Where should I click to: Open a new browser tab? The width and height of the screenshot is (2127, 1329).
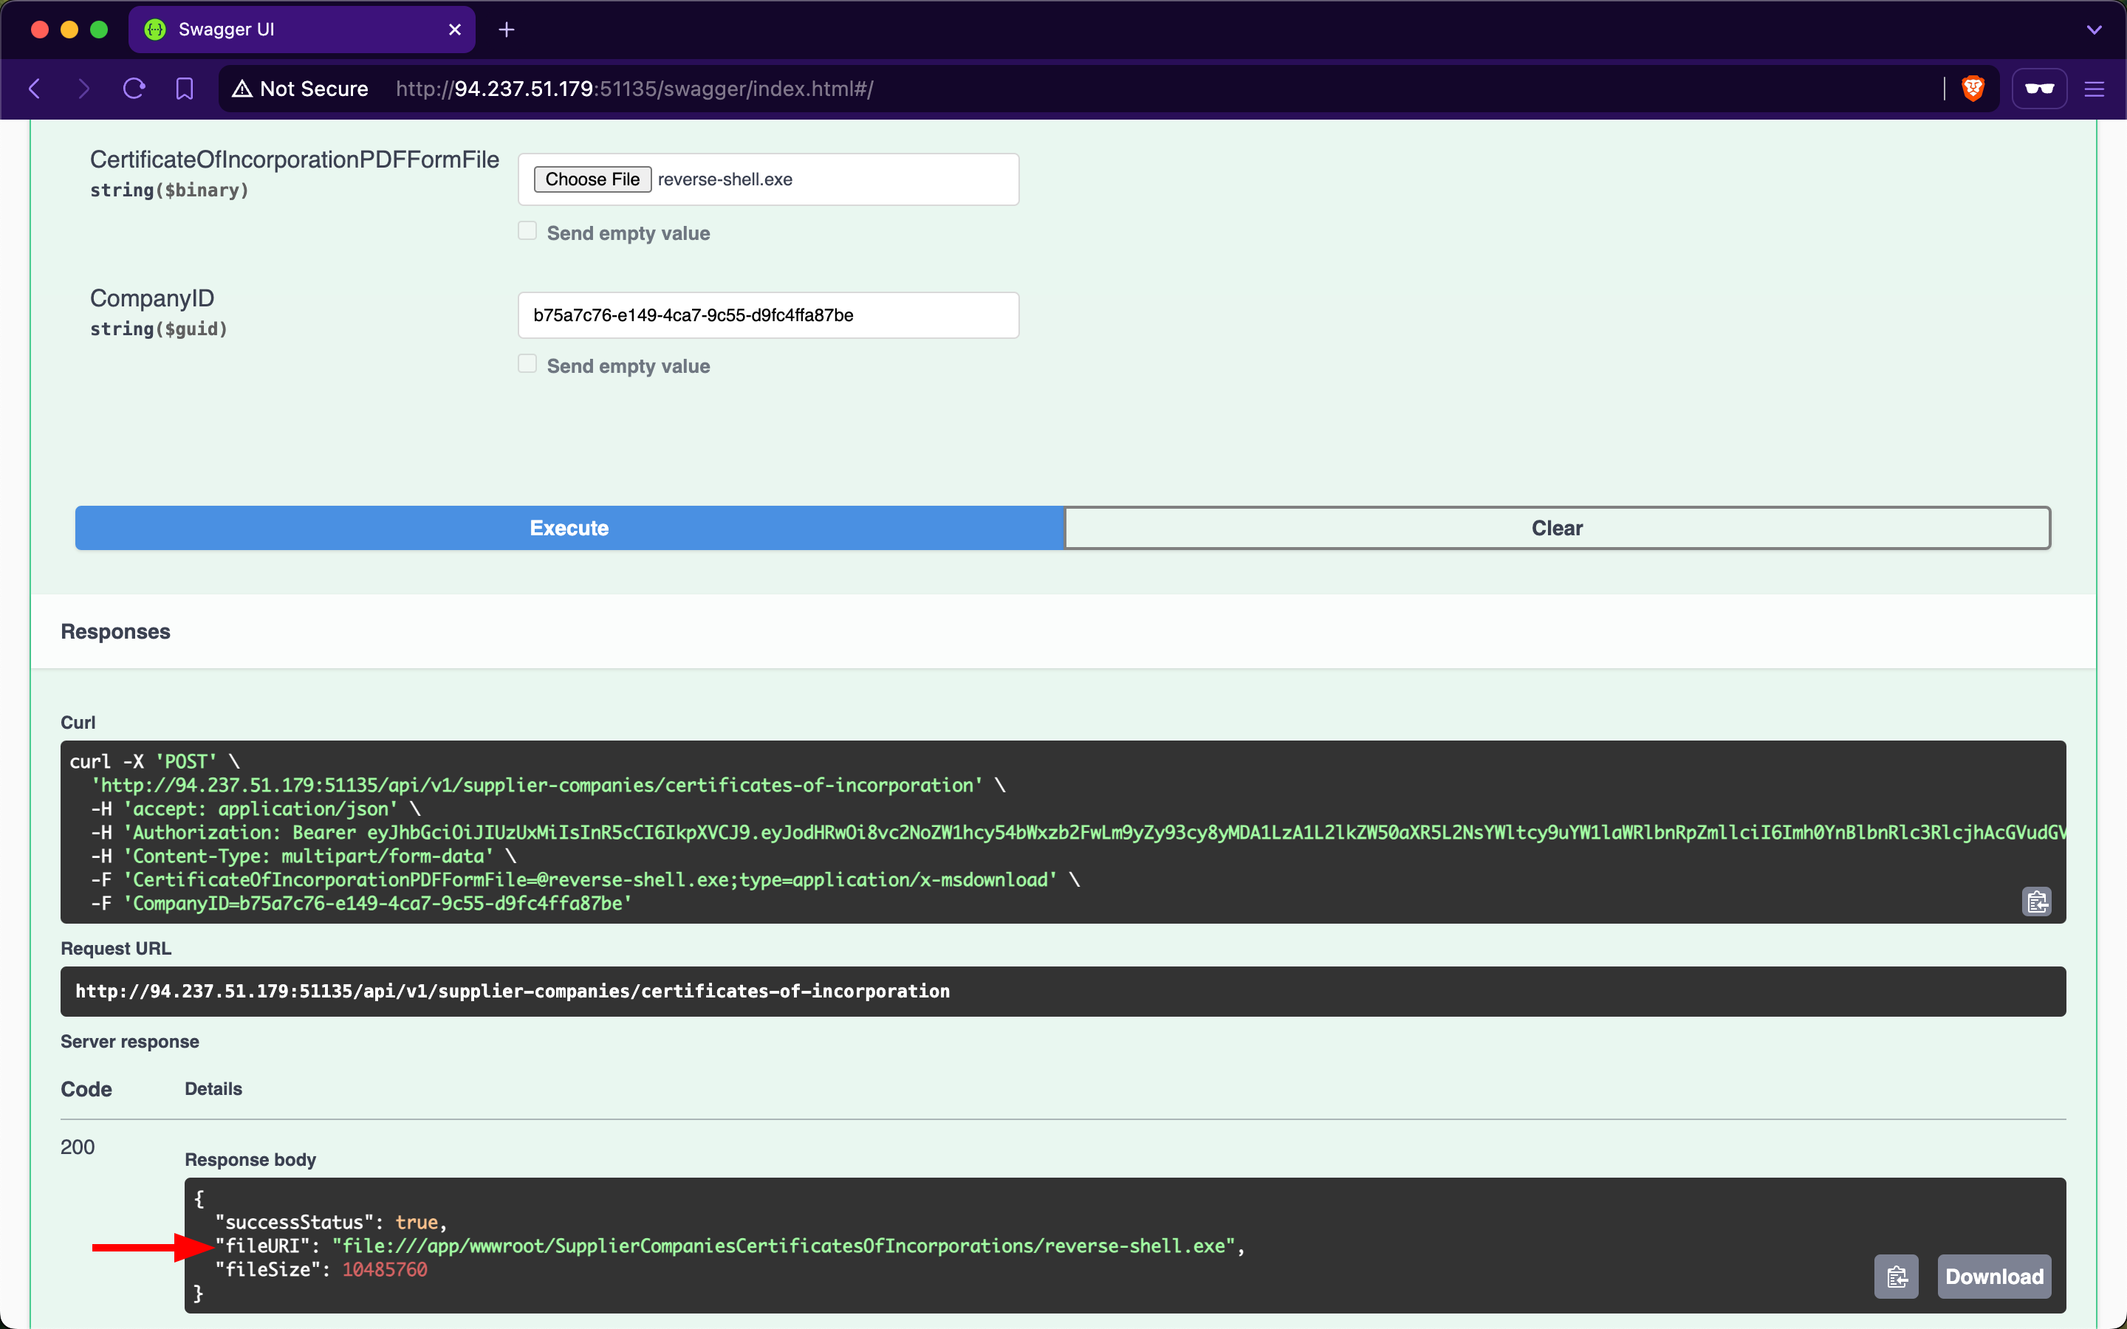pyautogui.click(x=506, y=30)
